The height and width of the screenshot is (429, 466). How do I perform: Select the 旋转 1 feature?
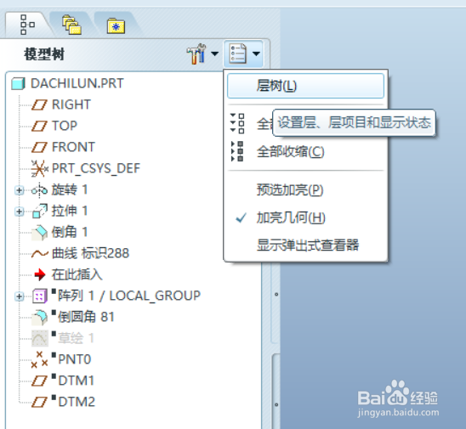click(x=70, y=189)
